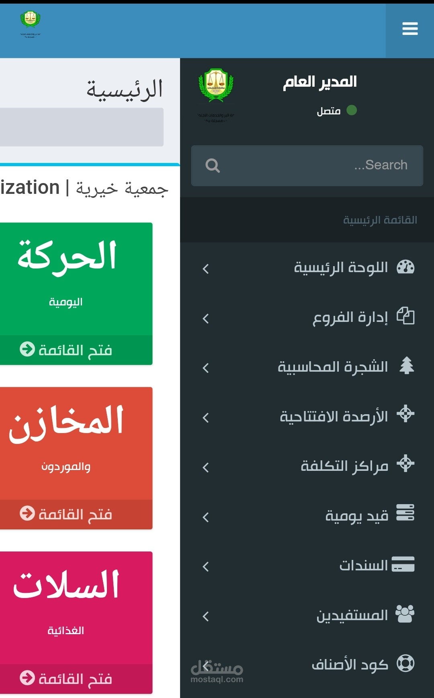The image size is (434, 698).
Task: Expand the اللوحة الرئيسية chevron arrow
Action: coord(206,269)
